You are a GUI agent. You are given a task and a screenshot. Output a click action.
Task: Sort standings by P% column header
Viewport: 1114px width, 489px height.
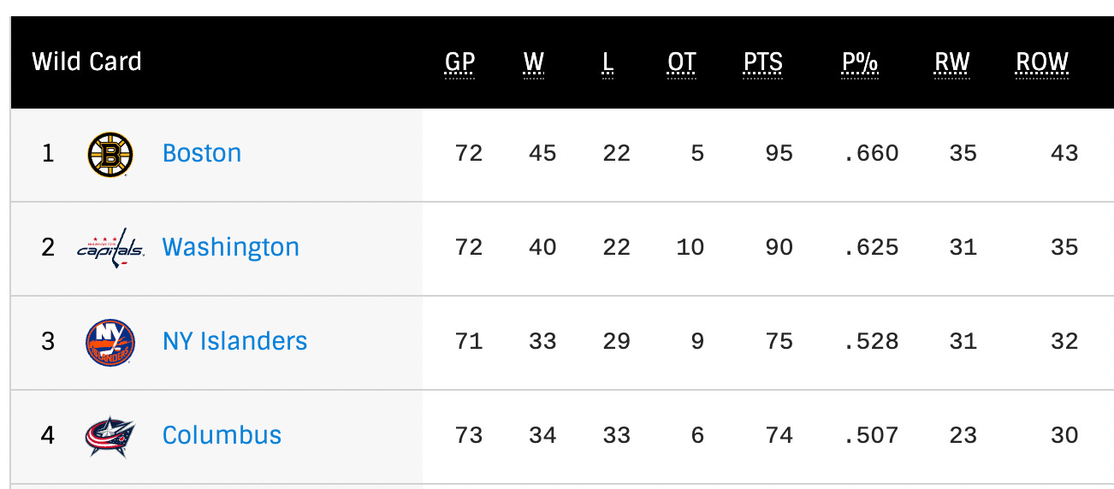tap(860, 62)
